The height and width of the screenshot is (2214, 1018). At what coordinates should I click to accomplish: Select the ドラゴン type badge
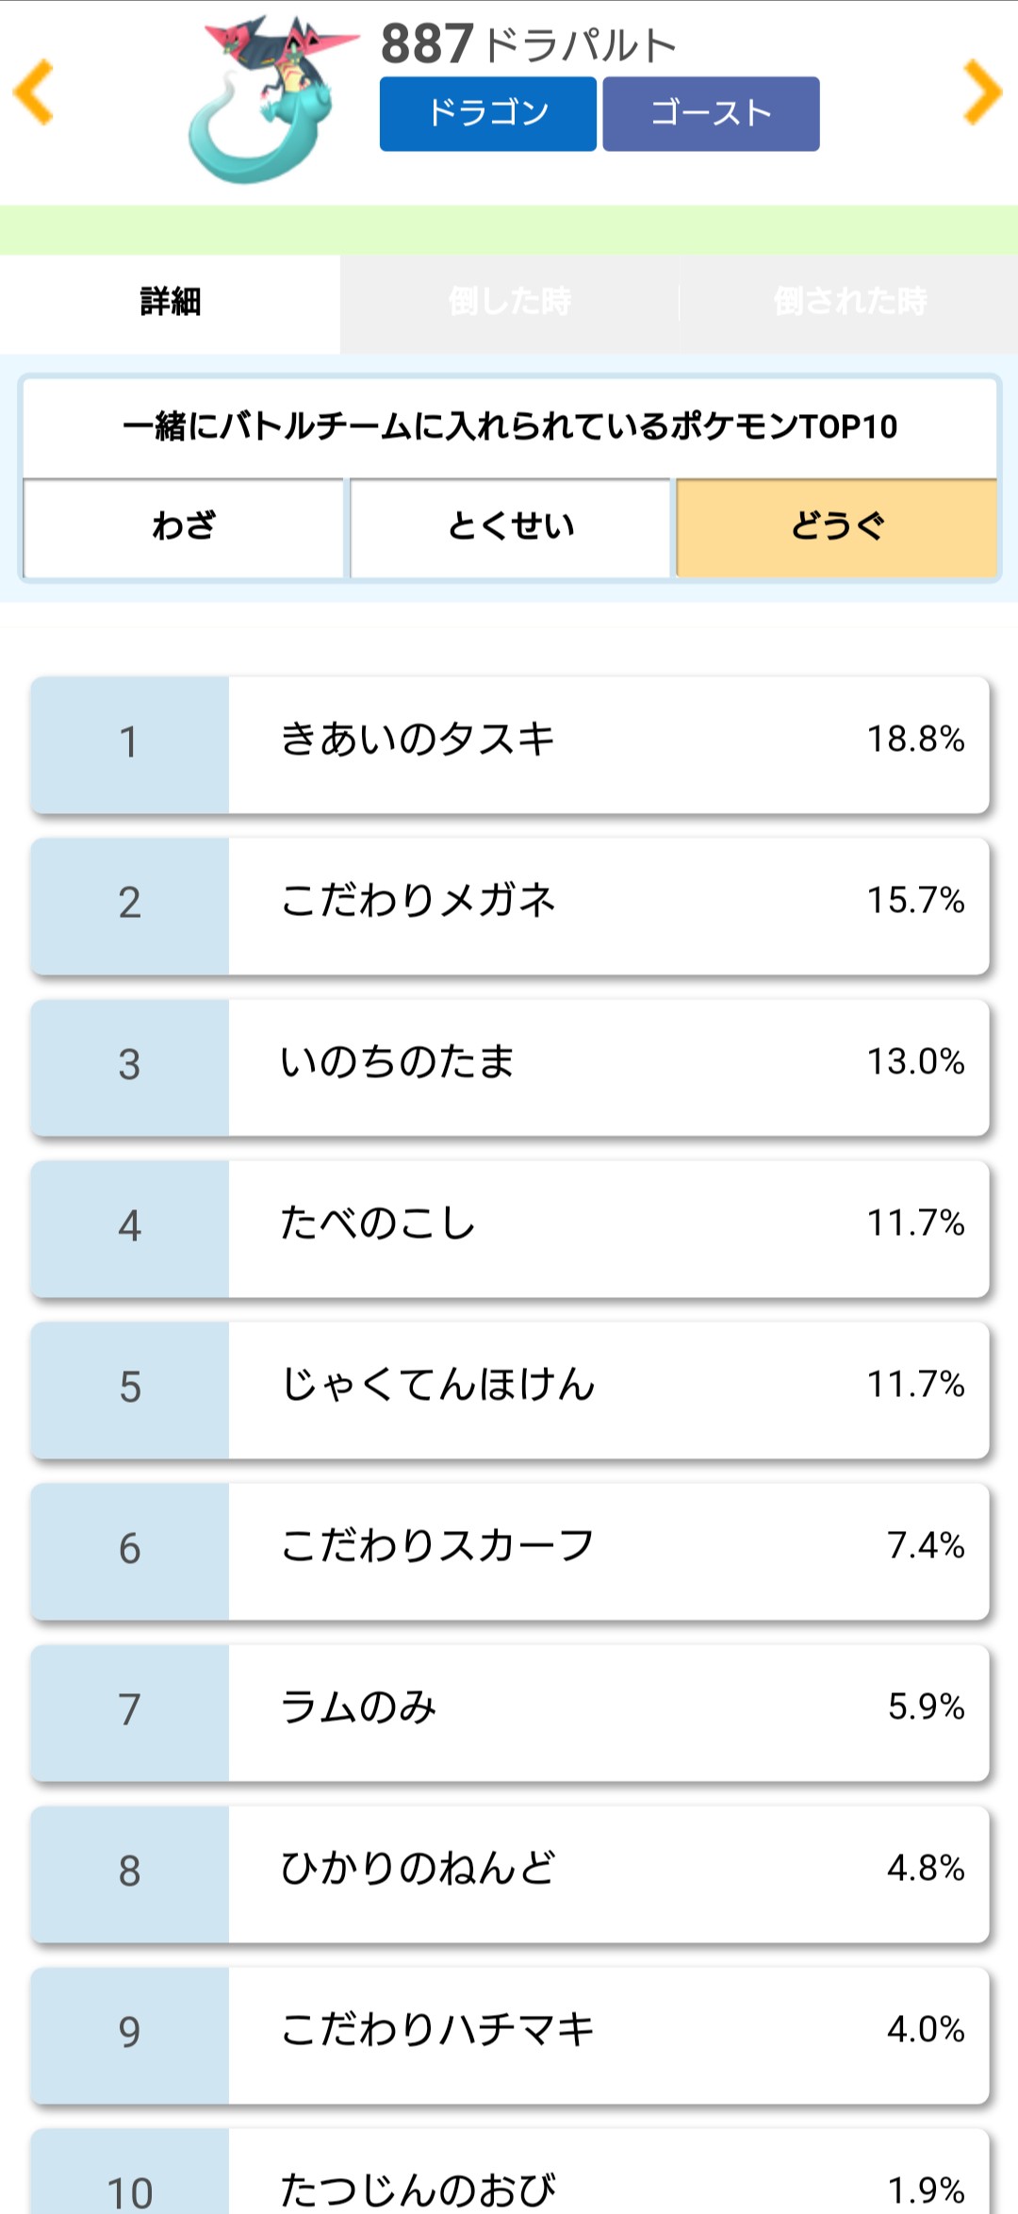pyautogui.click(x=487, y=114)
